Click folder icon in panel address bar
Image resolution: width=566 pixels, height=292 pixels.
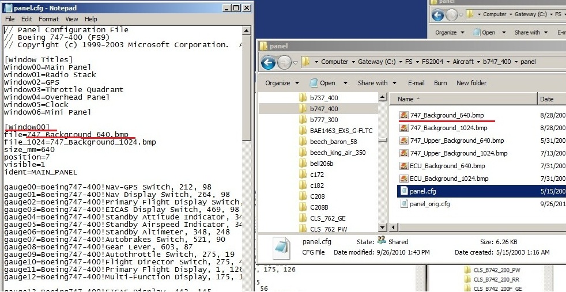point(305,62)
